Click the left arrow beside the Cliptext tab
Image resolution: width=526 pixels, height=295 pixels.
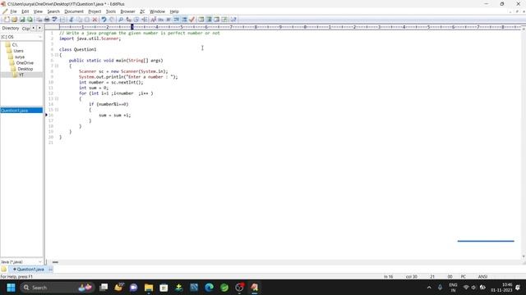click(x=34, y=28)
